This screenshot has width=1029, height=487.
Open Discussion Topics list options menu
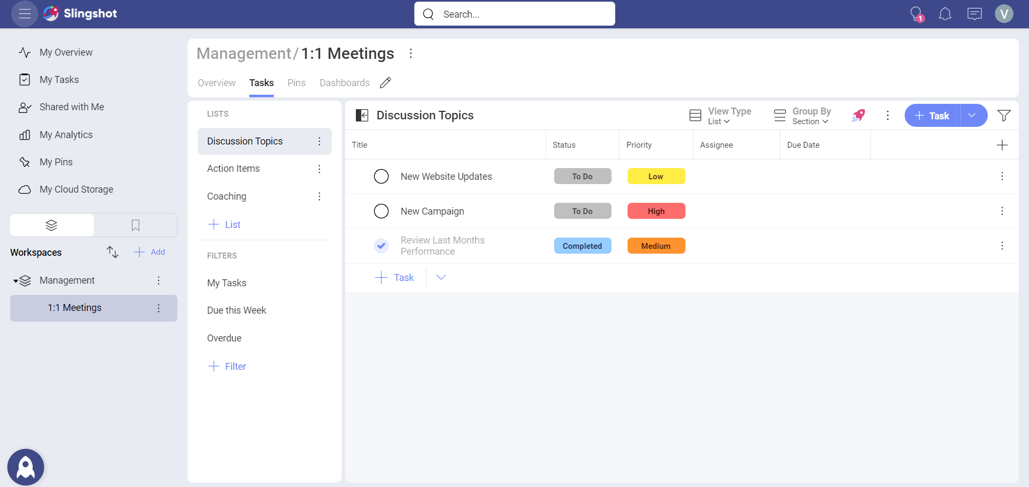(x=319, y=141)
